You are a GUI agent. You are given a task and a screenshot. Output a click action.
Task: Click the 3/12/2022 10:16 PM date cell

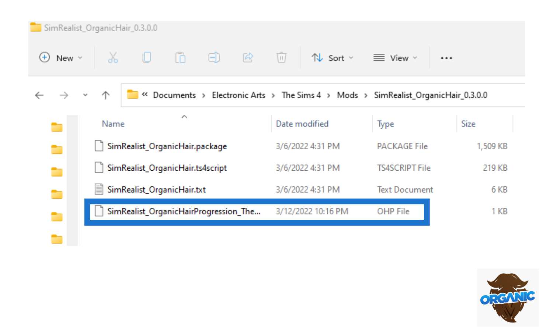(312, 211)
